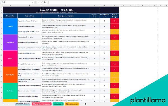The width and height of the screenshot is (168, 106).
Task: Select Regulación vehículos eléctricos factor cell
Action: pos(30,21)
